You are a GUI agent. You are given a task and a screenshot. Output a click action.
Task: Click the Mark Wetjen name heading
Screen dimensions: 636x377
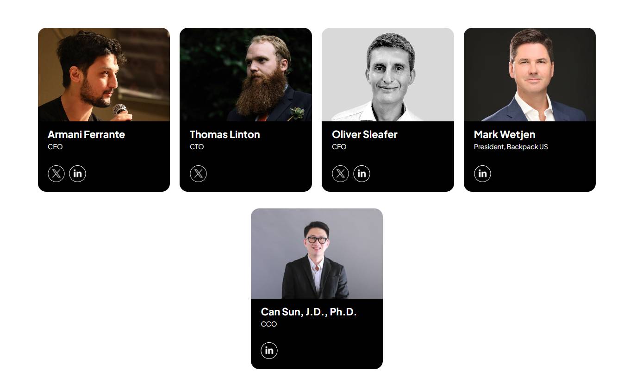click(x=504, y=134)
